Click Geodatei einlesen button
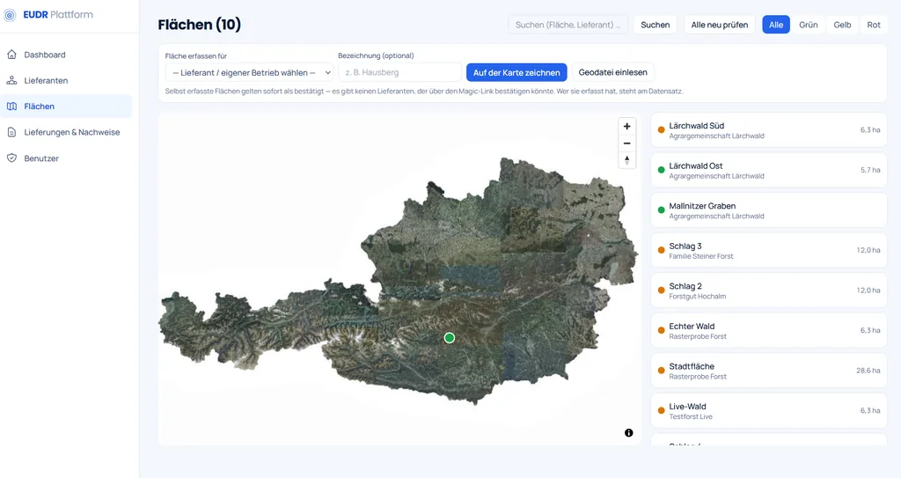The image size is (901, 478). 612,72
